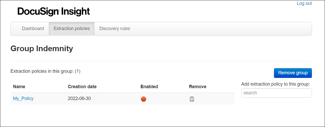This screenshot has width=325, height=127.
Task: Focus the extraction policy search field
Action: [277, 93]
